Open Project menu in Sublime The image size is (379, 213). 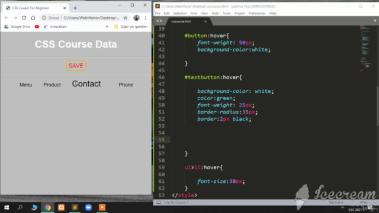239,13
